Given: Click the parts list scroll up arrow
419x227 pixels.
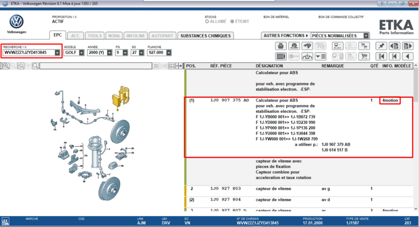Looking at the screenshot, I should click(x=416, y=65).
